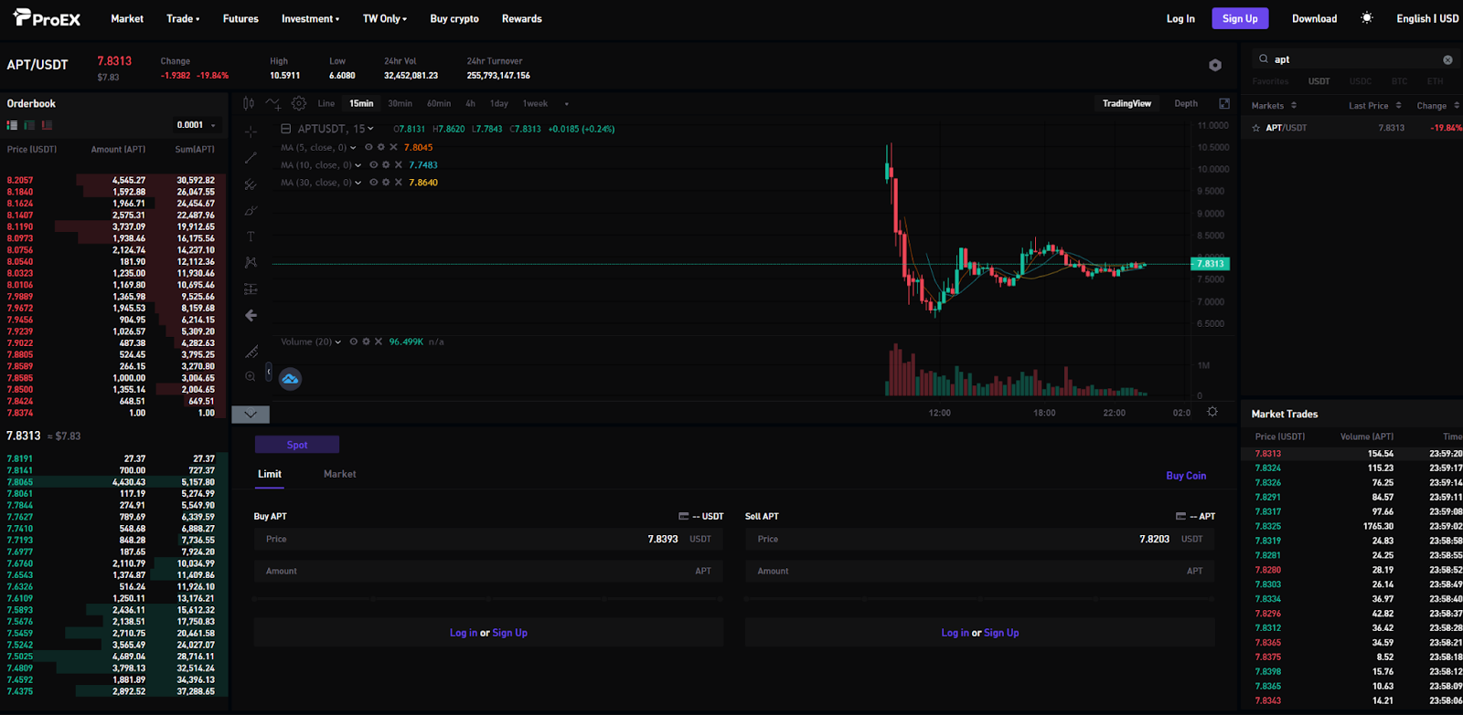
Task: Click the TradingView cloud logo on chart
Action: (290, 378)
